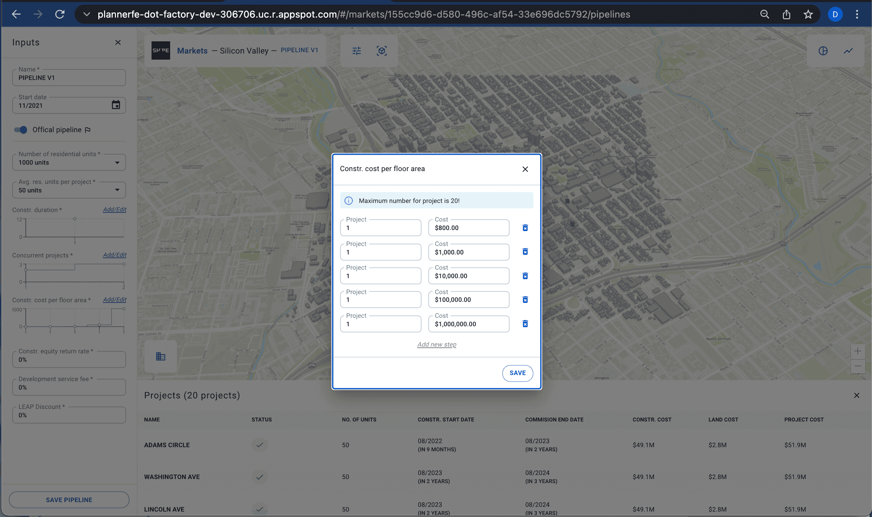This screenshot has width=872, height=517.
Task: Open the Start date calendar picker
Action: click(116, 105)
